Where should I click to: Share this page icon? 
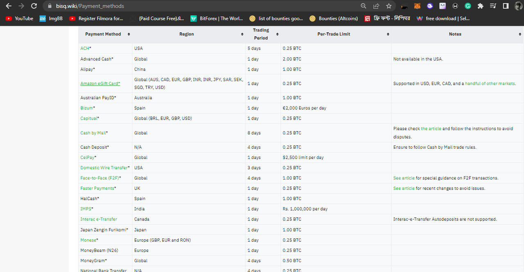pyautogui.click(x=376, y=6)
